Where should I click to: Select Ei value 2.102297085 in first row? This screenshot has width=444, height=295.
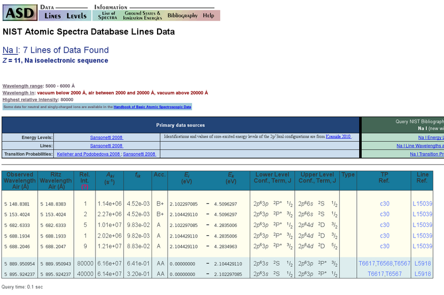pos(184,204)
